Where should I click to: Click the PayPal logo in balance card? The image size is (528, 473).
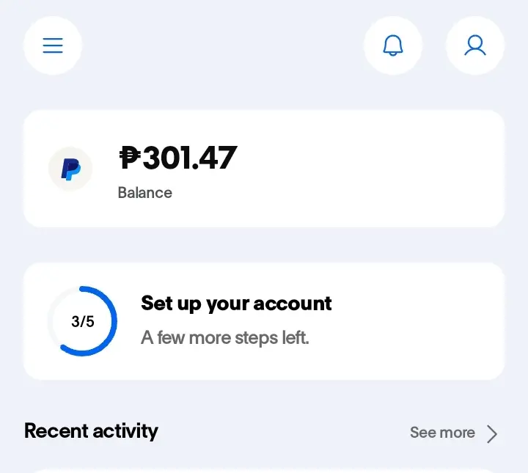(x=70, y=169)
